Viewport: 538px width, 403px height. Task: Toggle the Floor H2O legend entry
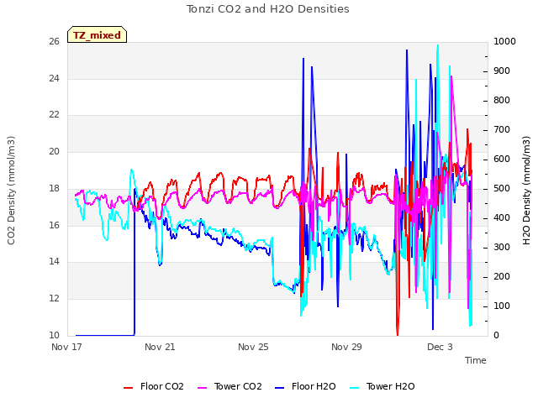coord(305,386)
